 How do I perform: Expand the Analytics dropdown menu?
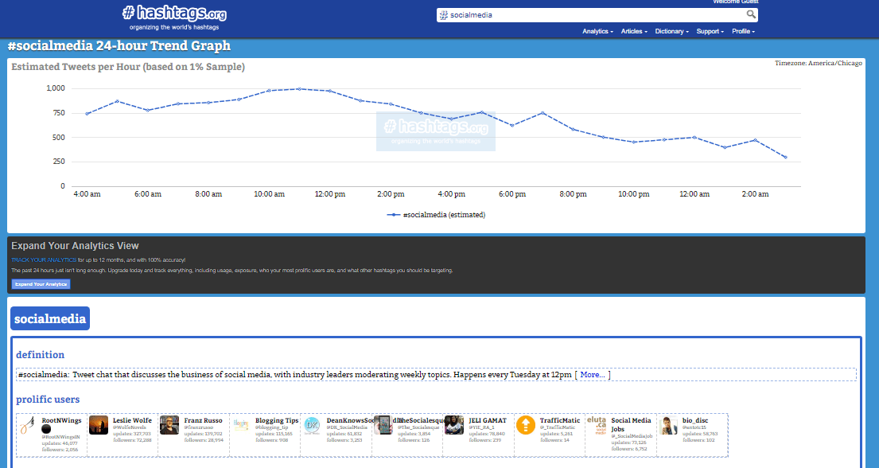coord(597,32)
